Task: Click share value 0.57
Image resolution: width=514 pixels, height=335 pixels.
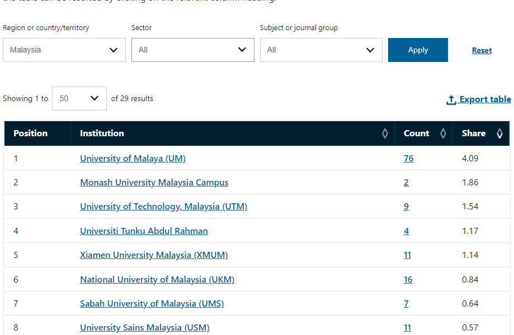Action: point(470,328)
